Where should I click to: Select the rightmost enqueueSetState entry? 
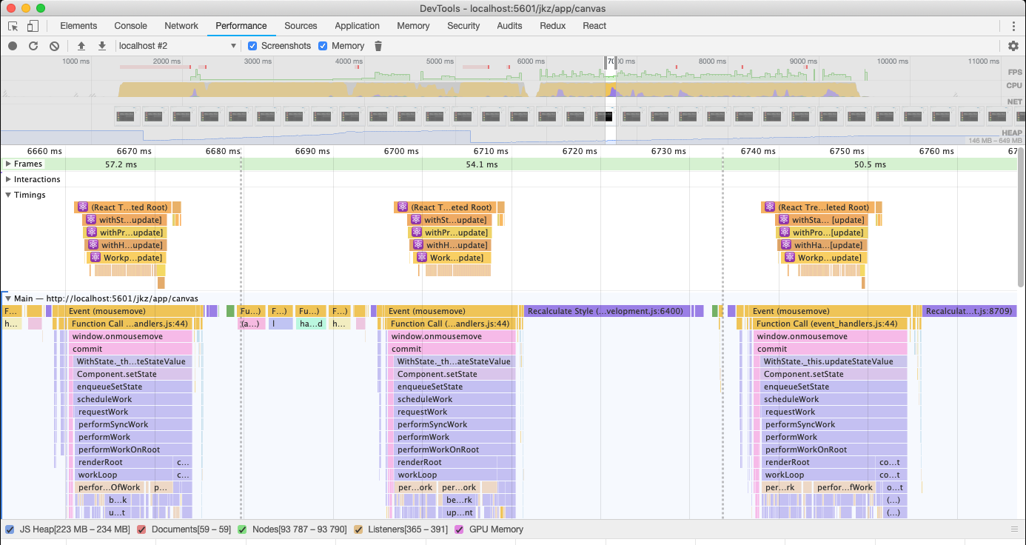point(834,387)
